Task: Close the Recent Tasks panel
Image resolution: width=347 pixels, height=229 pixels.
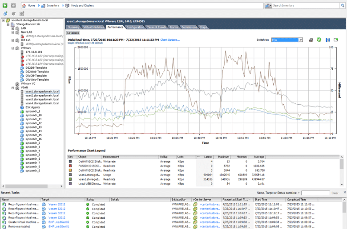Action: click(345, 192)
